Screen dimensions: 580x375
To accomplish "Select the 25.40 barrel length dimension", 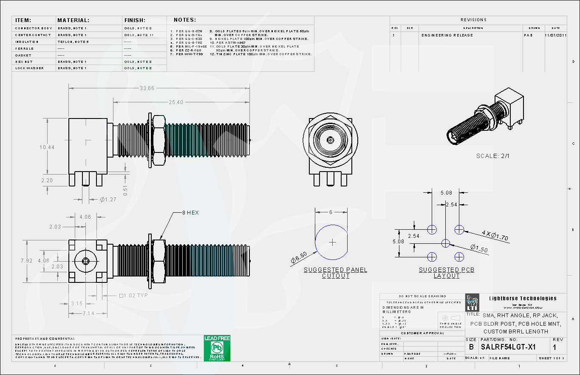I will point(176,102).
